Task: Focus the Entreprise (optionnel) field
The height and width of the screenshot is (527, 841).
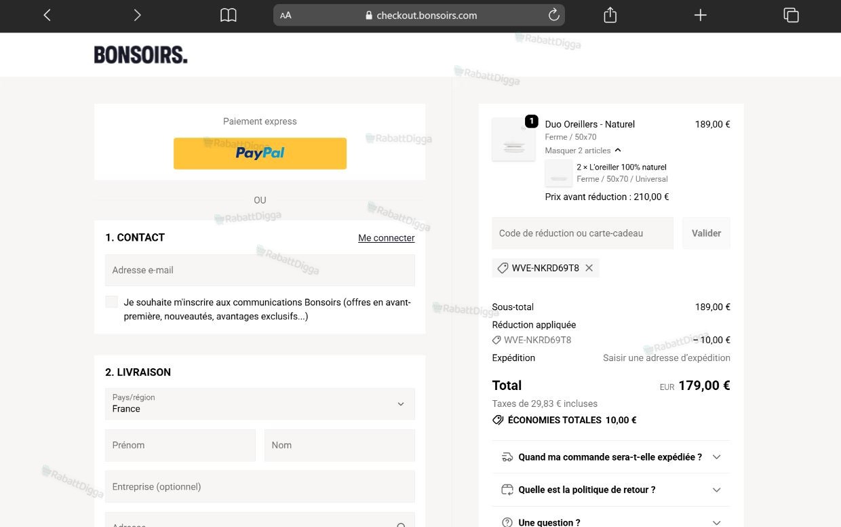Action: point(260,486)
